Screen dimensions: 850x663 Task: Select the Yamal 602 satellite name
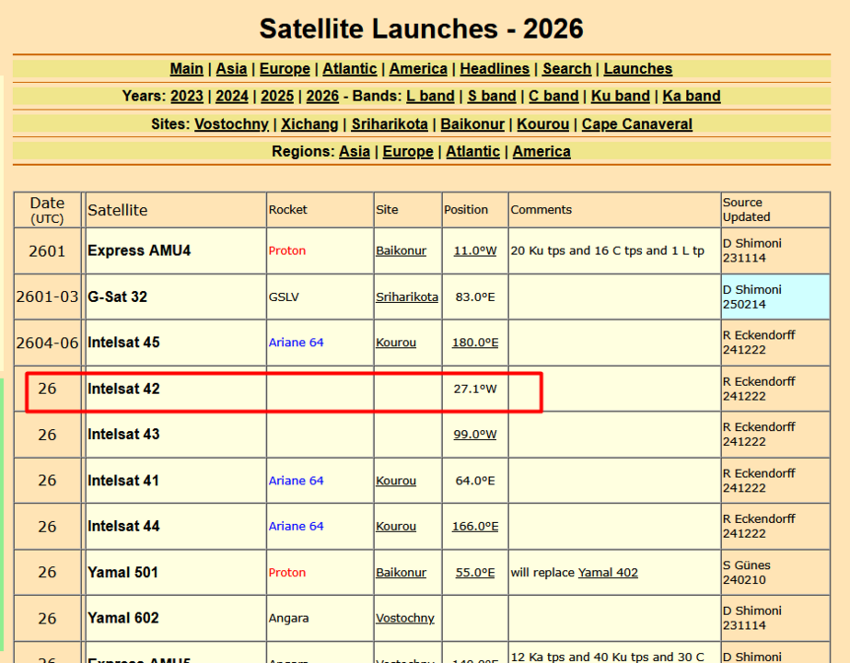point(123,618)
